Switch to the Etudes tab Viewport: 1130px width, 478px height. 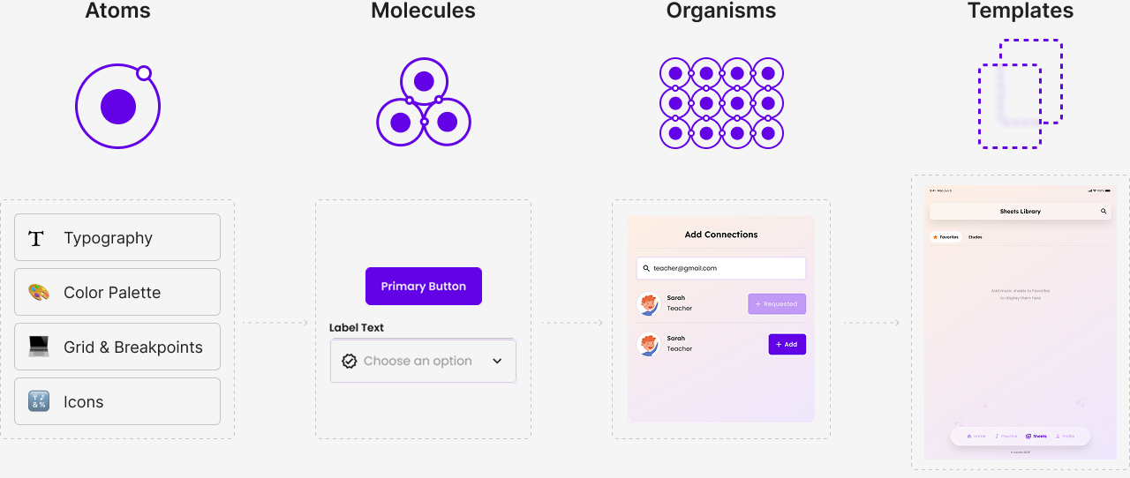click(975, 237)
